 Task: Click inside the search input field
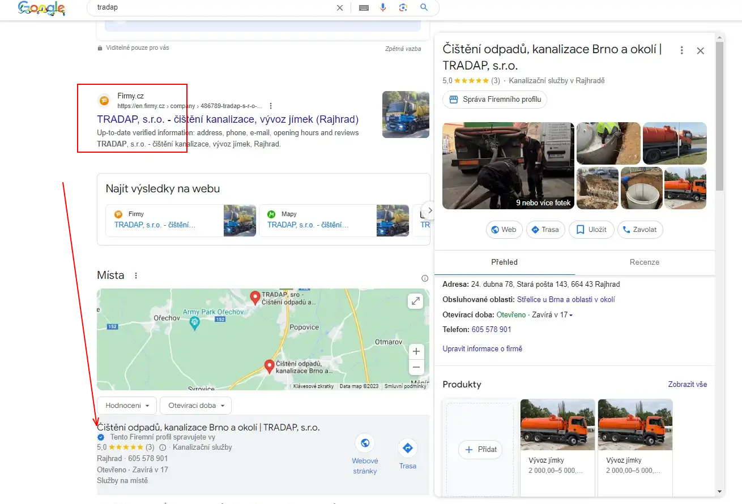(x=215, y=8)
